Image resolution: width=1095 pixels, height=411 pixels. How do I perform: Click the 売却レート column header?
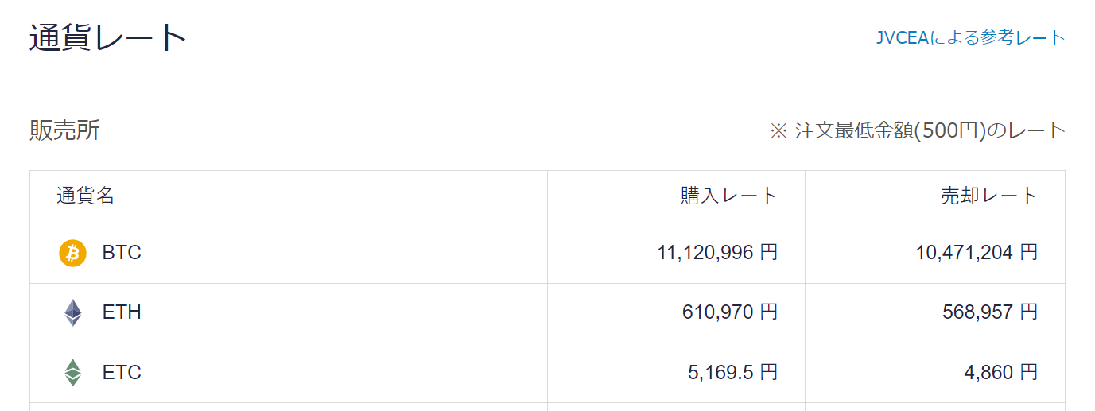988,196
